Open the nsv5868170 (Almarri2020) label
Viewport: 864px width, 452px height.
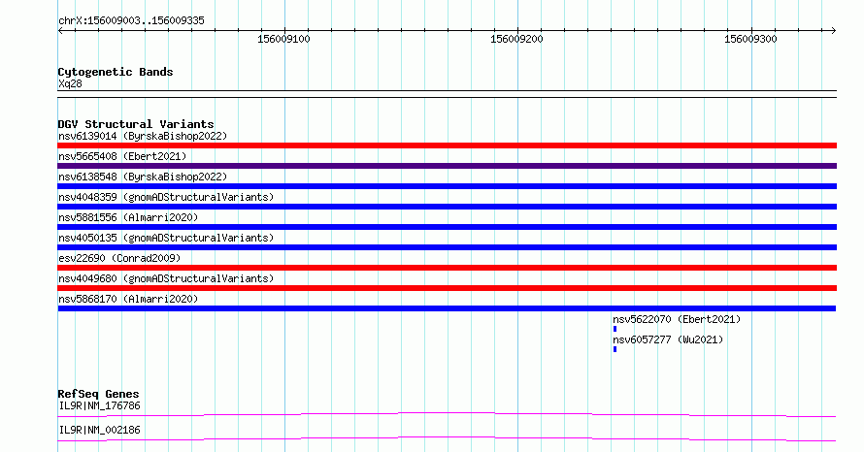pos(128,299)
